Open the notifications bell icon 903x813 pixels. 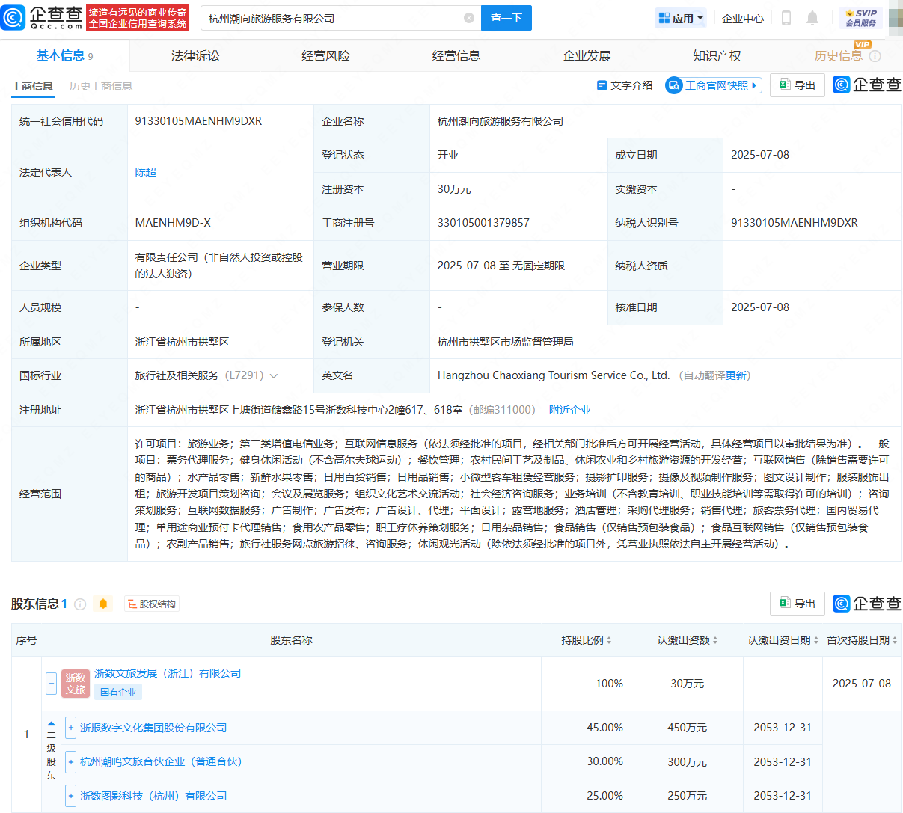click(812, 18)
